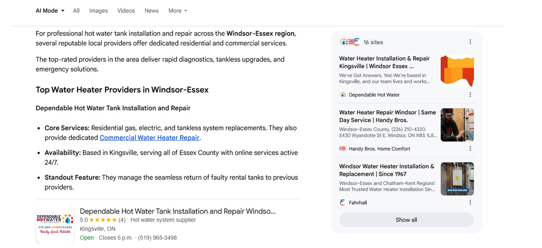Screen dimensions: 542x248
Task: Switch to the Images tab
Action: pyautogui.click(x=98, y=11)
